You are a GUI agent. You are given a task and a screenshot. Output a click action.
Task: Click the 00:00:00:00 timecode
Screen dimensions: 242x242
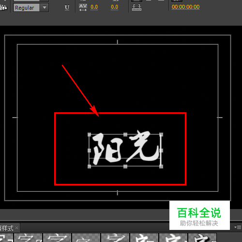[185, 7]
